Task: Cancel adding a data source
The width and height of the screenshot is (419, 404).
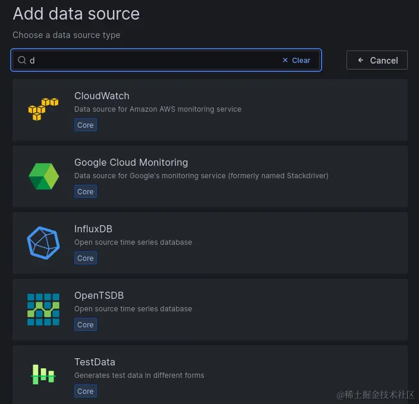Action: click(377, 60)
